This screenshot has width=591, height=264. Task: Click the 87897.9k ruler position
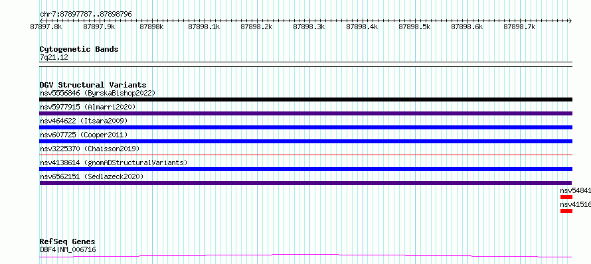tap(99, 27)
